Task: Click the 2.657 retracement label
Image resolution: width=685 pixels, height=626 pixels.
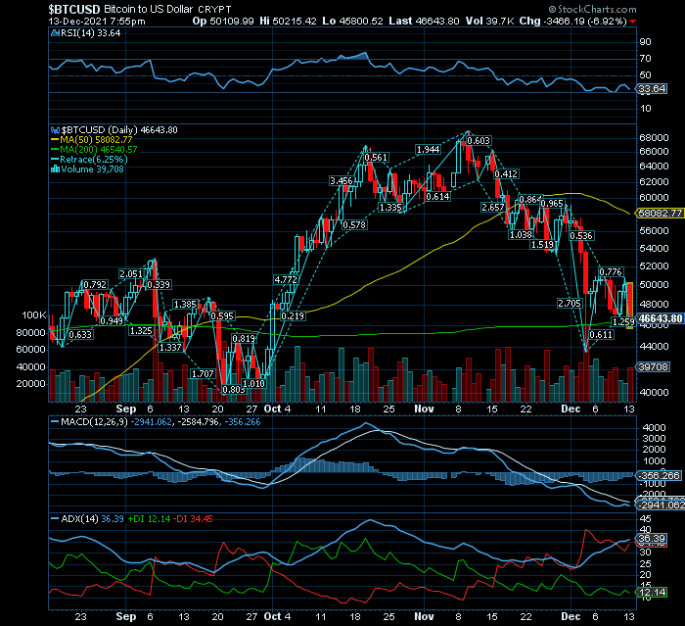Action: click(493, 207)
